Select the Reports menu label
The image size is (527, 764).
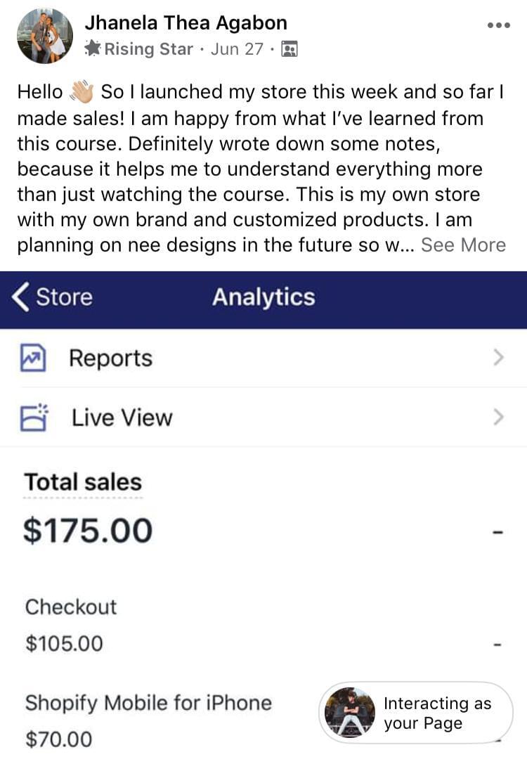pos(110,358)
